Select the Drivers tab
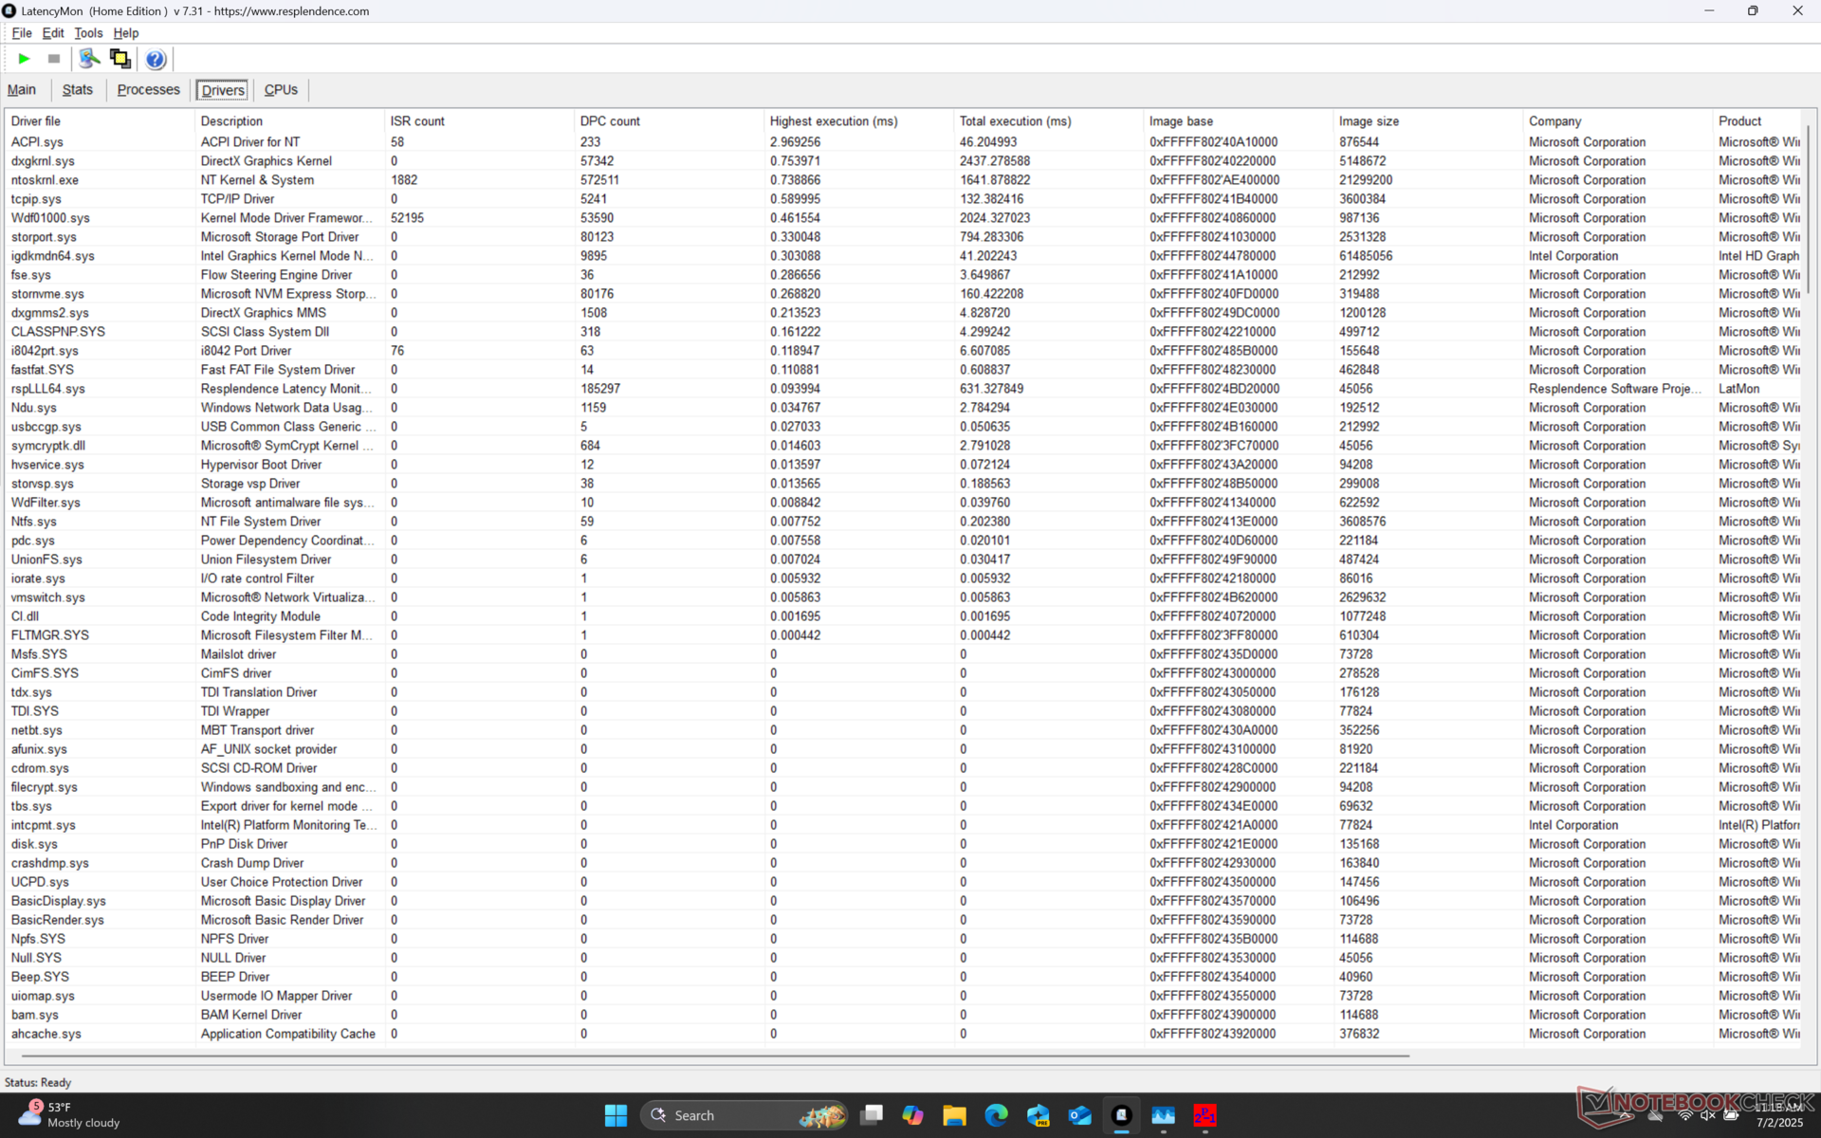 223,90
